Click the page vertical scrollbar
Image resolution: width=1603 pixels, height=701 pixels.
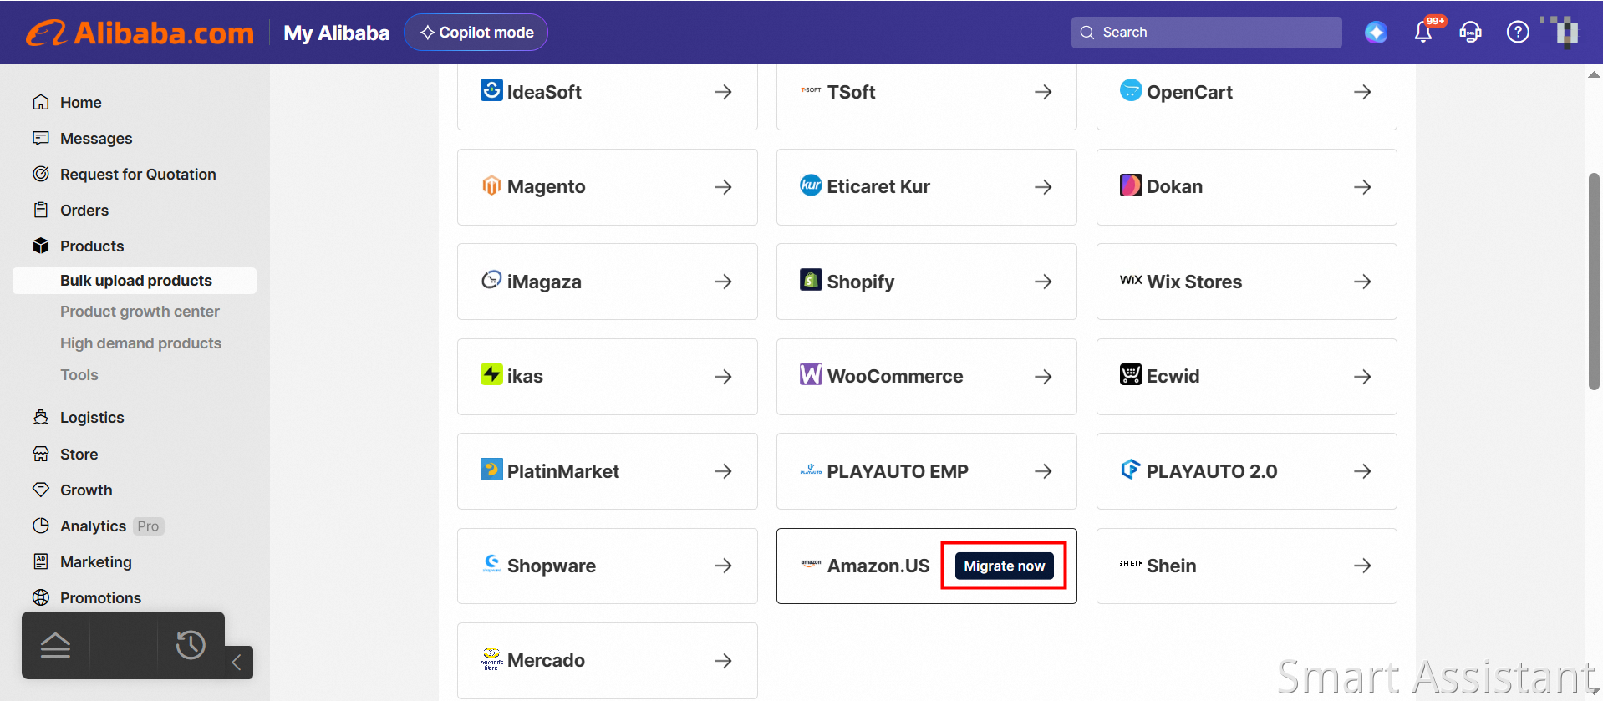pos(1594,282)
